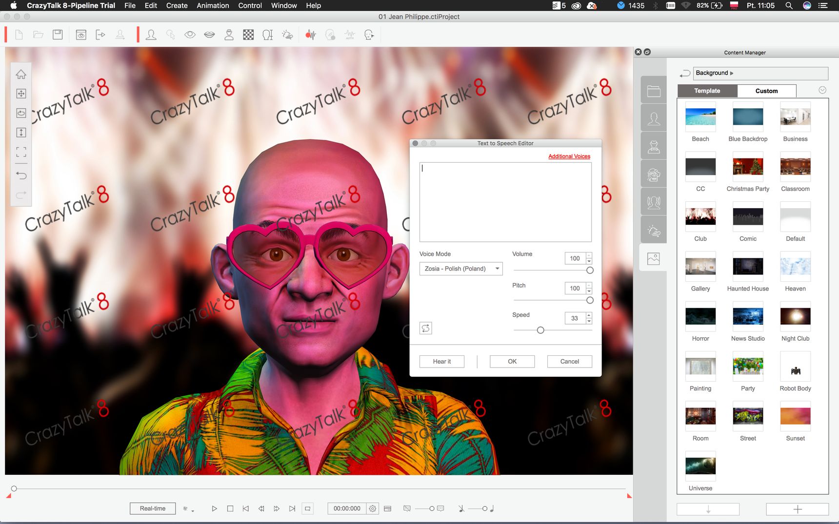Select the vertical zoom tool icon
This screenshot has height=524, width=839.
[21, 133]
